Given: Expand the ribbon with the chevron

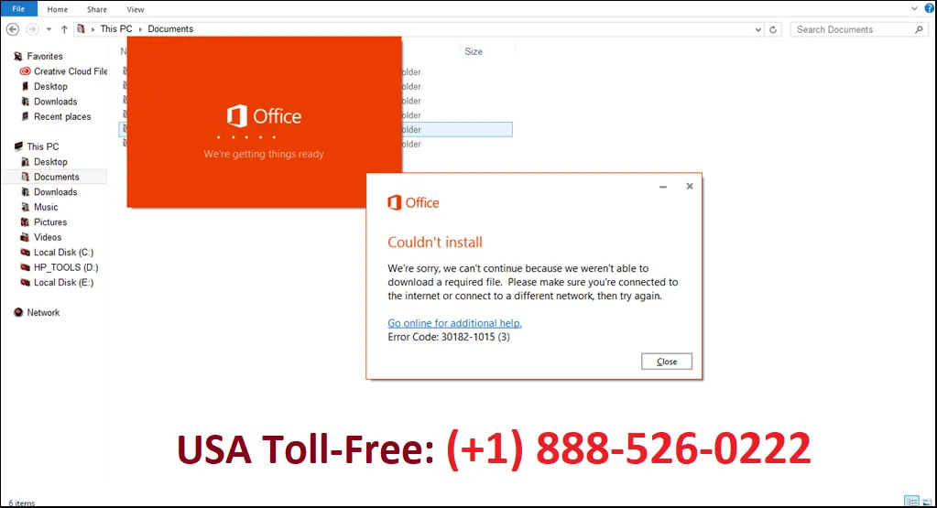Looking at the screenshot, I should click(914, 8).
